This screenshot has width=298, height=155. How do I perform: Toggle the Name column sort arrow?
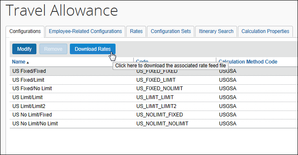(28, 63)
